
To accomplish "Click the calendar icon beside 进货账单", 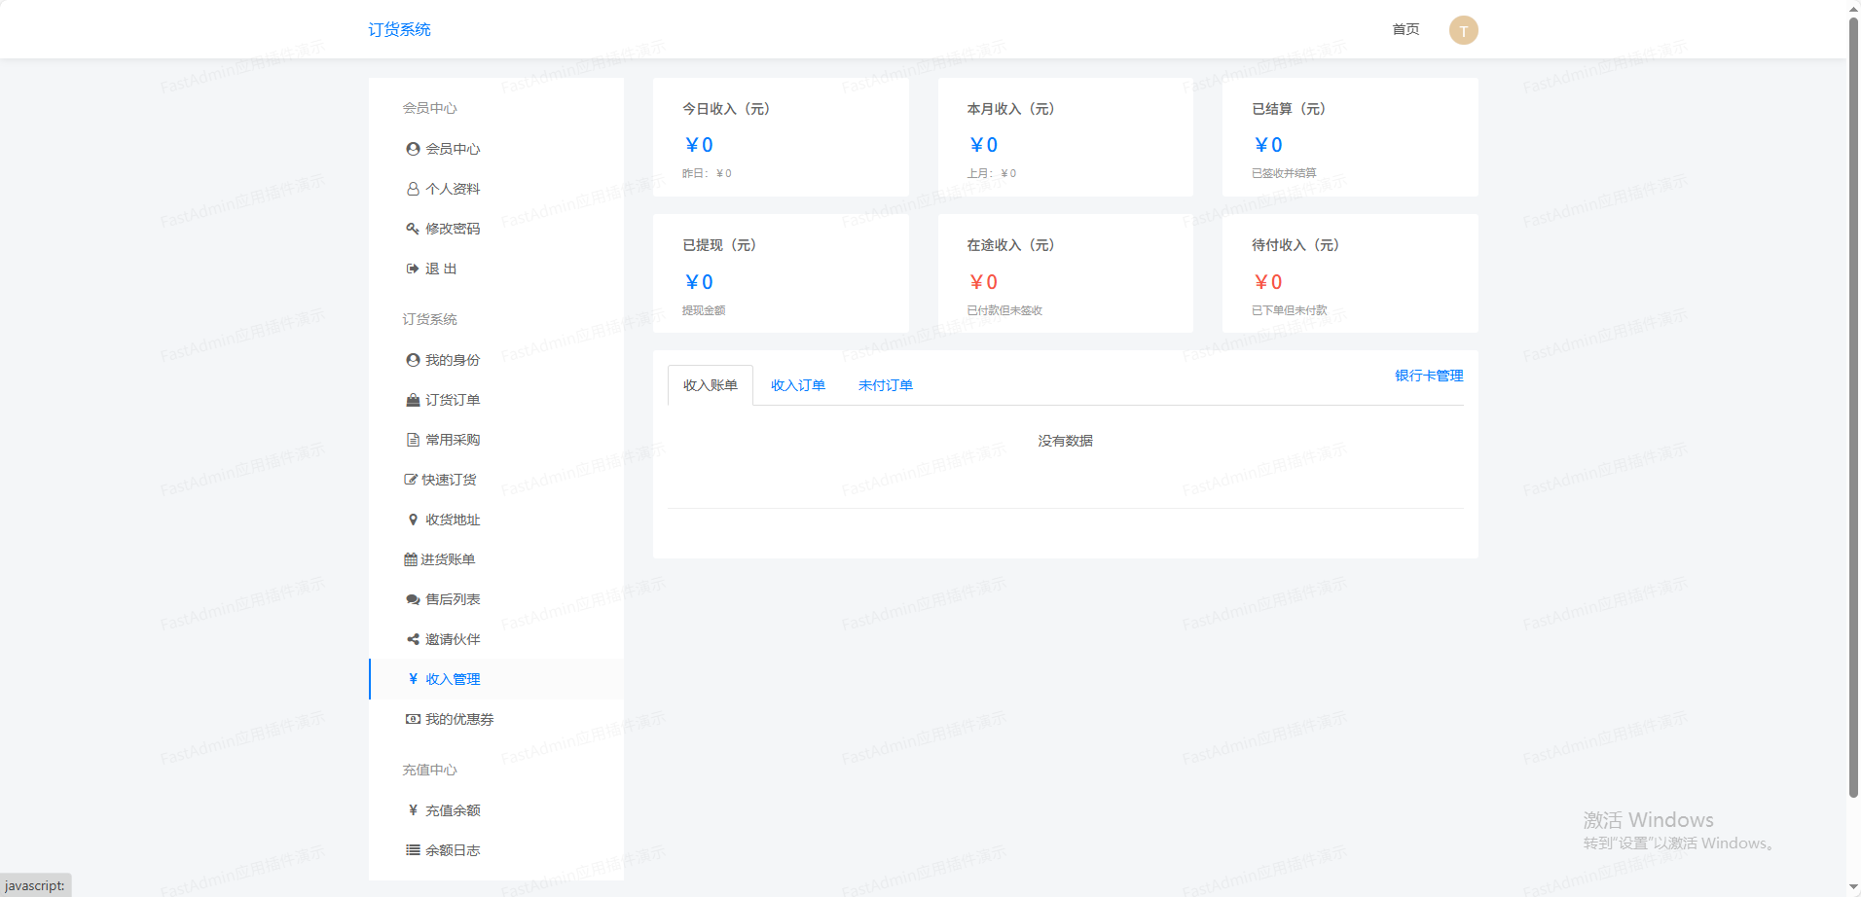I will 410,559.
